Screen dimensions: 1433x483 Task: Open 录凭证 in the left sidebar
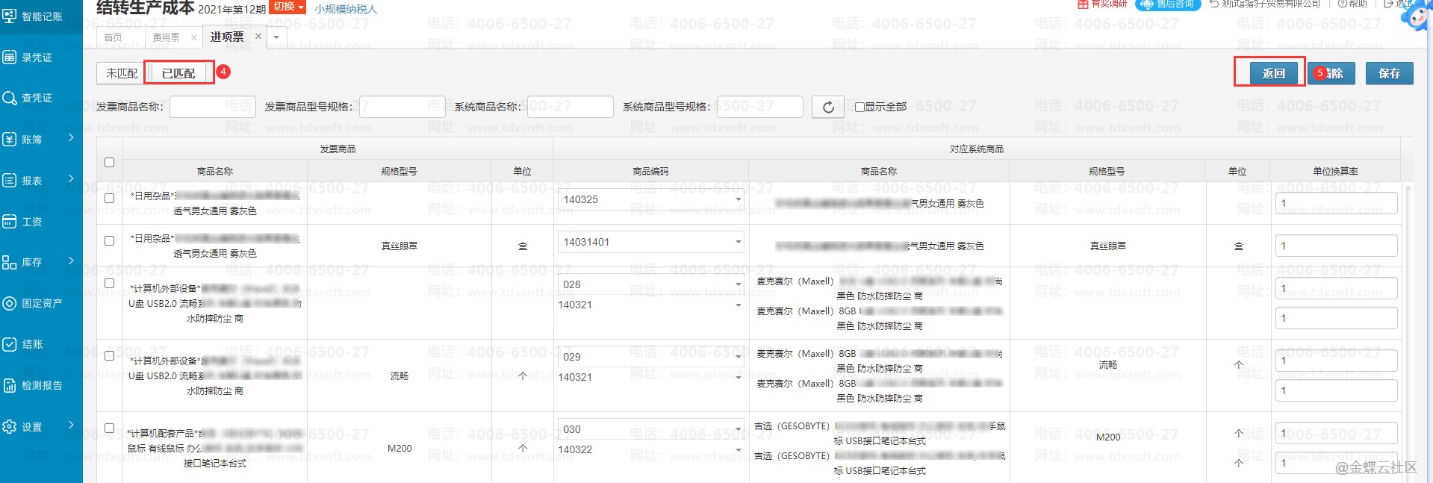click(x=37, y=57)
